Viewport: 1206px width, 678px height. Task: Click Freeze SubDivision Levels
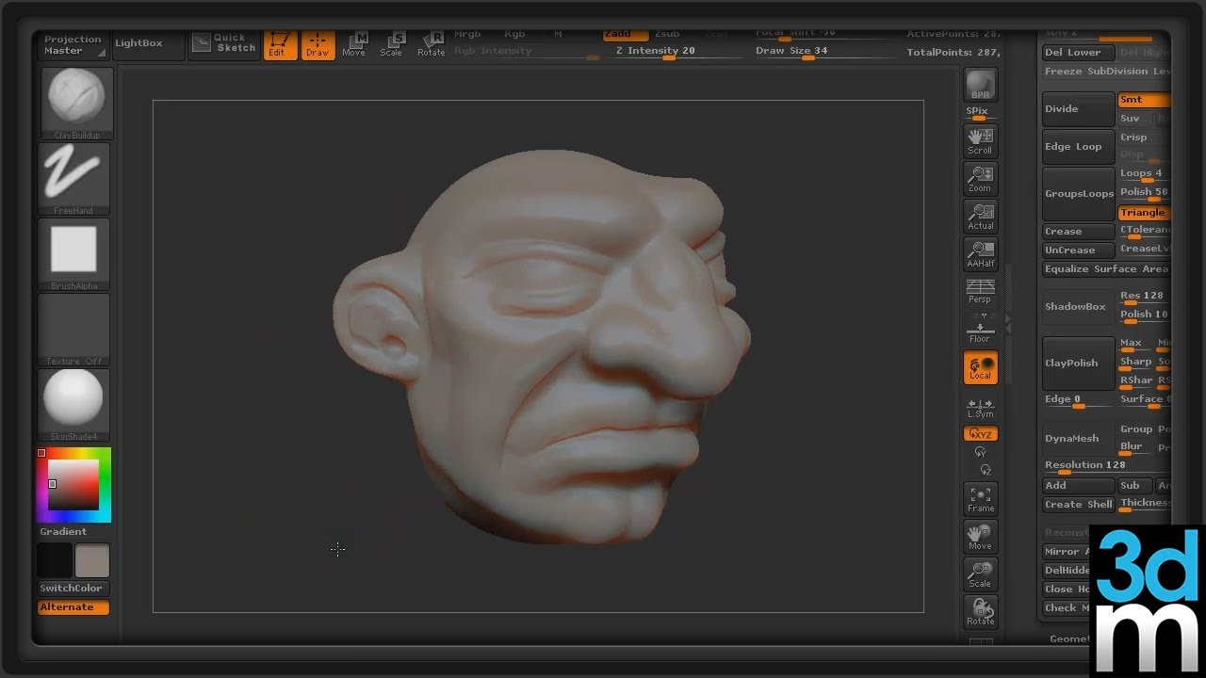(x=1107, y=72)
